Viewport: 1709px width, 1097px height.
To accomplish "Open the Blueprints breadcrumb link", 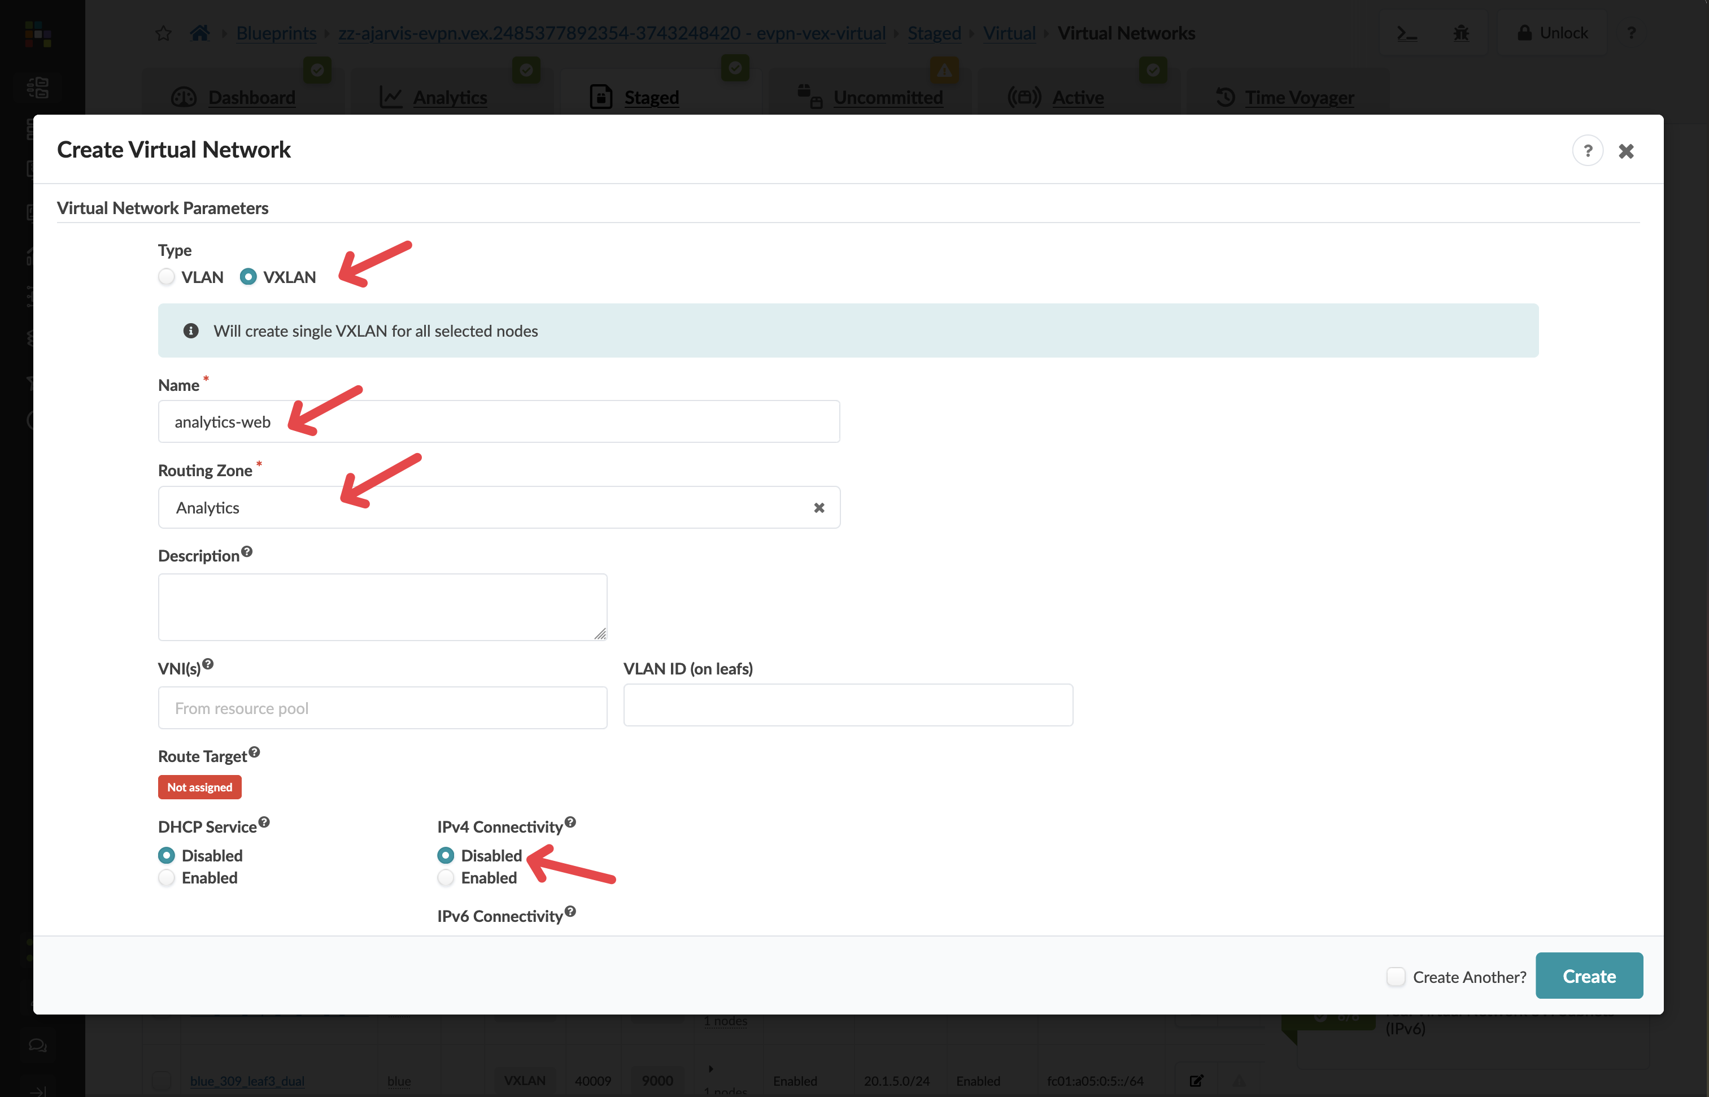I will tap(276, 33).
